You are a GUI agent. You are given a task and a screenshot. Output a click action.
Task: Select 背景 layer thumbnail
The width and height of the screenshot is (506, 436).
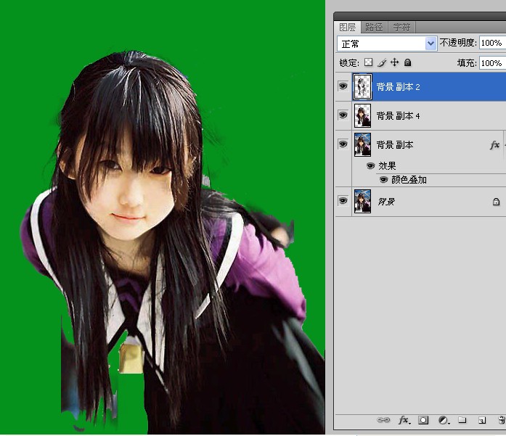362,201
